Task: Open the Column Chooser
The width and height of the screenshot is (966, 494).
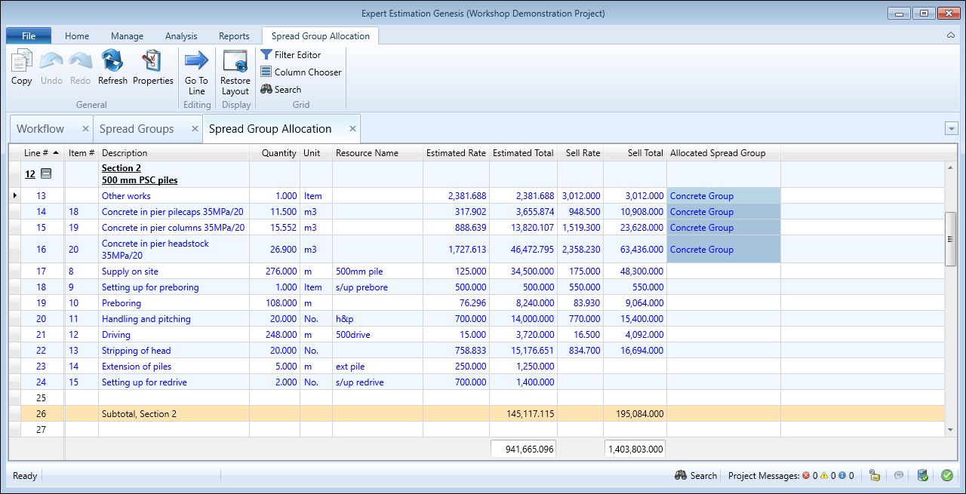Action: click(300, 72)
